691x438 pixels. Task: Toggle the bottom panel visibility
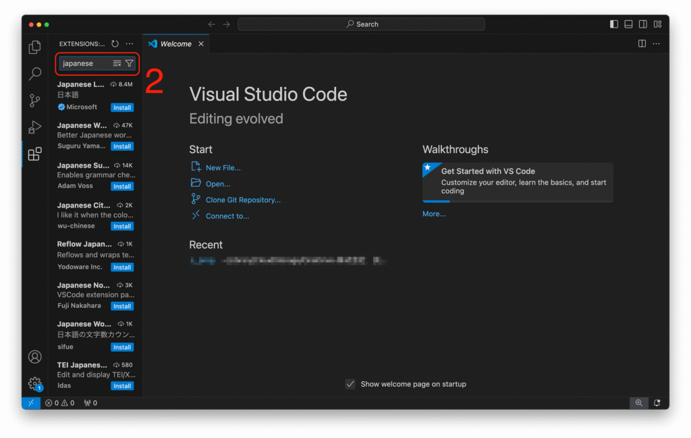[x=628, y=24]
